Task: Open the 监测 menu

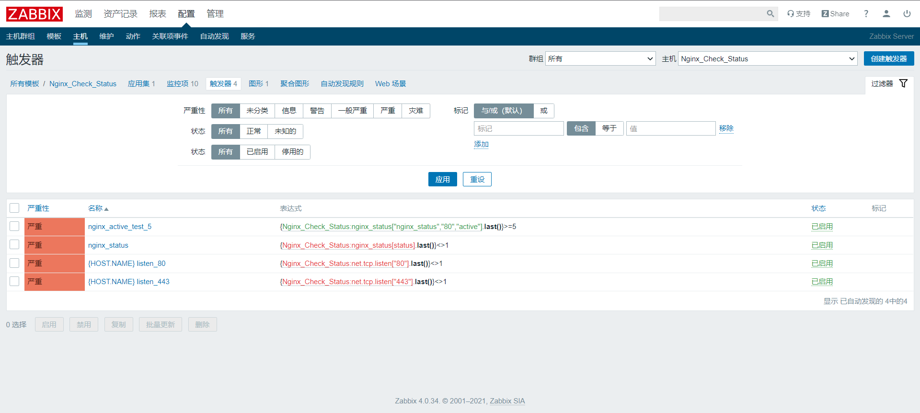Action: [x=83, y=14]
